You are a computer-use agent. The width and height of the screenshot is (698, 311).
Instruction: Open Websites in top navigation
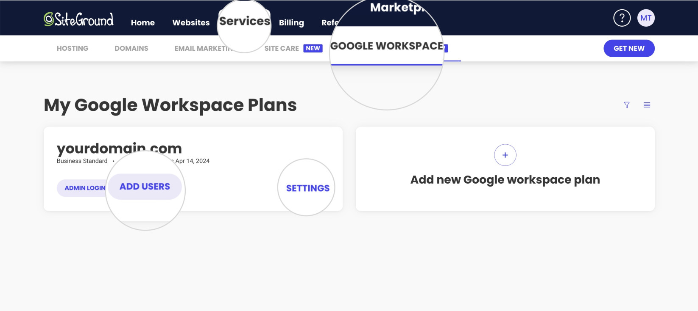pyautogui.click(x=191, y=22)
